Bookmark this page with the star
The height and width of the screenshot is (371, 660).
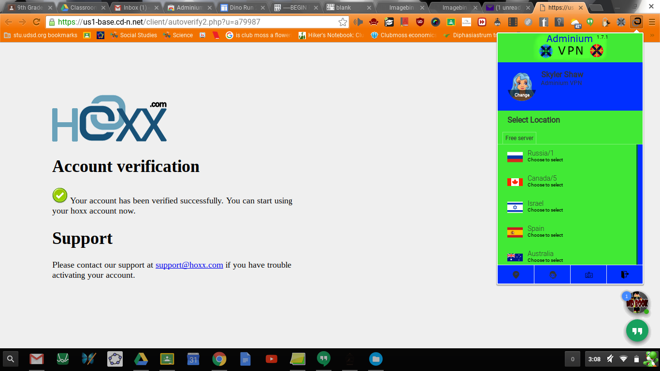pyautogui.click(x=343, y=22)
